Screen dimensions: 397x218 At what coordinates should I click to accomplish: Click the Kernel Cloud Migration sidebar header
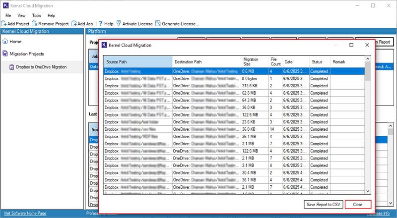click(x=42, y=31)
